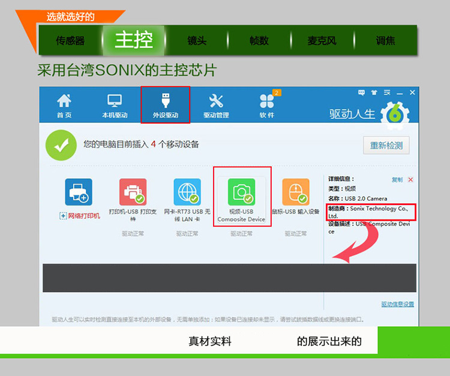This screenshot has height=376, width=450.
Task: Open the 驱动信息设置 link
Action: pos(397,304)
